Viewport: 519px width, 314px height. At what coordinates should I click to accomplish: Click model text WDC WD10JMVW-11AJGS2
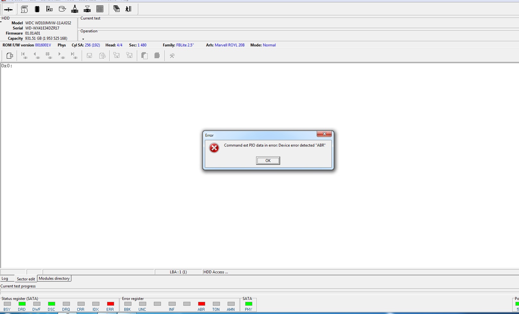[48, 23]
